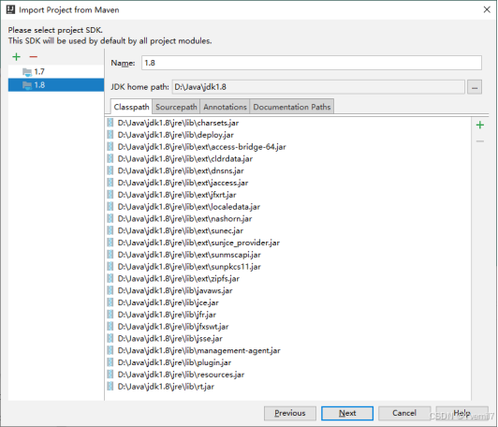Select localedata.jar entry
This screenshot has height=427, width=498.
pyautogui.click(x=189, y=207)
